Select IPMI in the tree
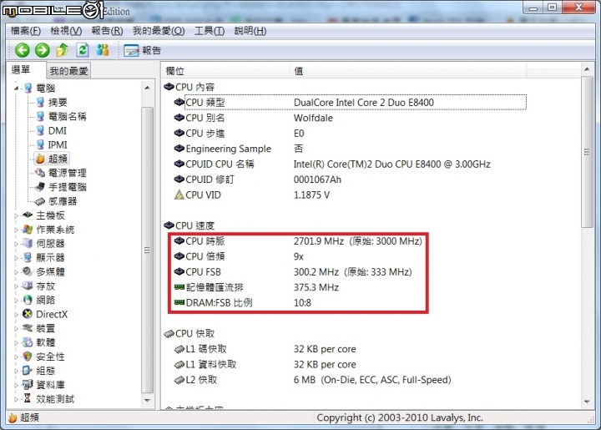Screen dimensions: 601x430 pos(58,145)
